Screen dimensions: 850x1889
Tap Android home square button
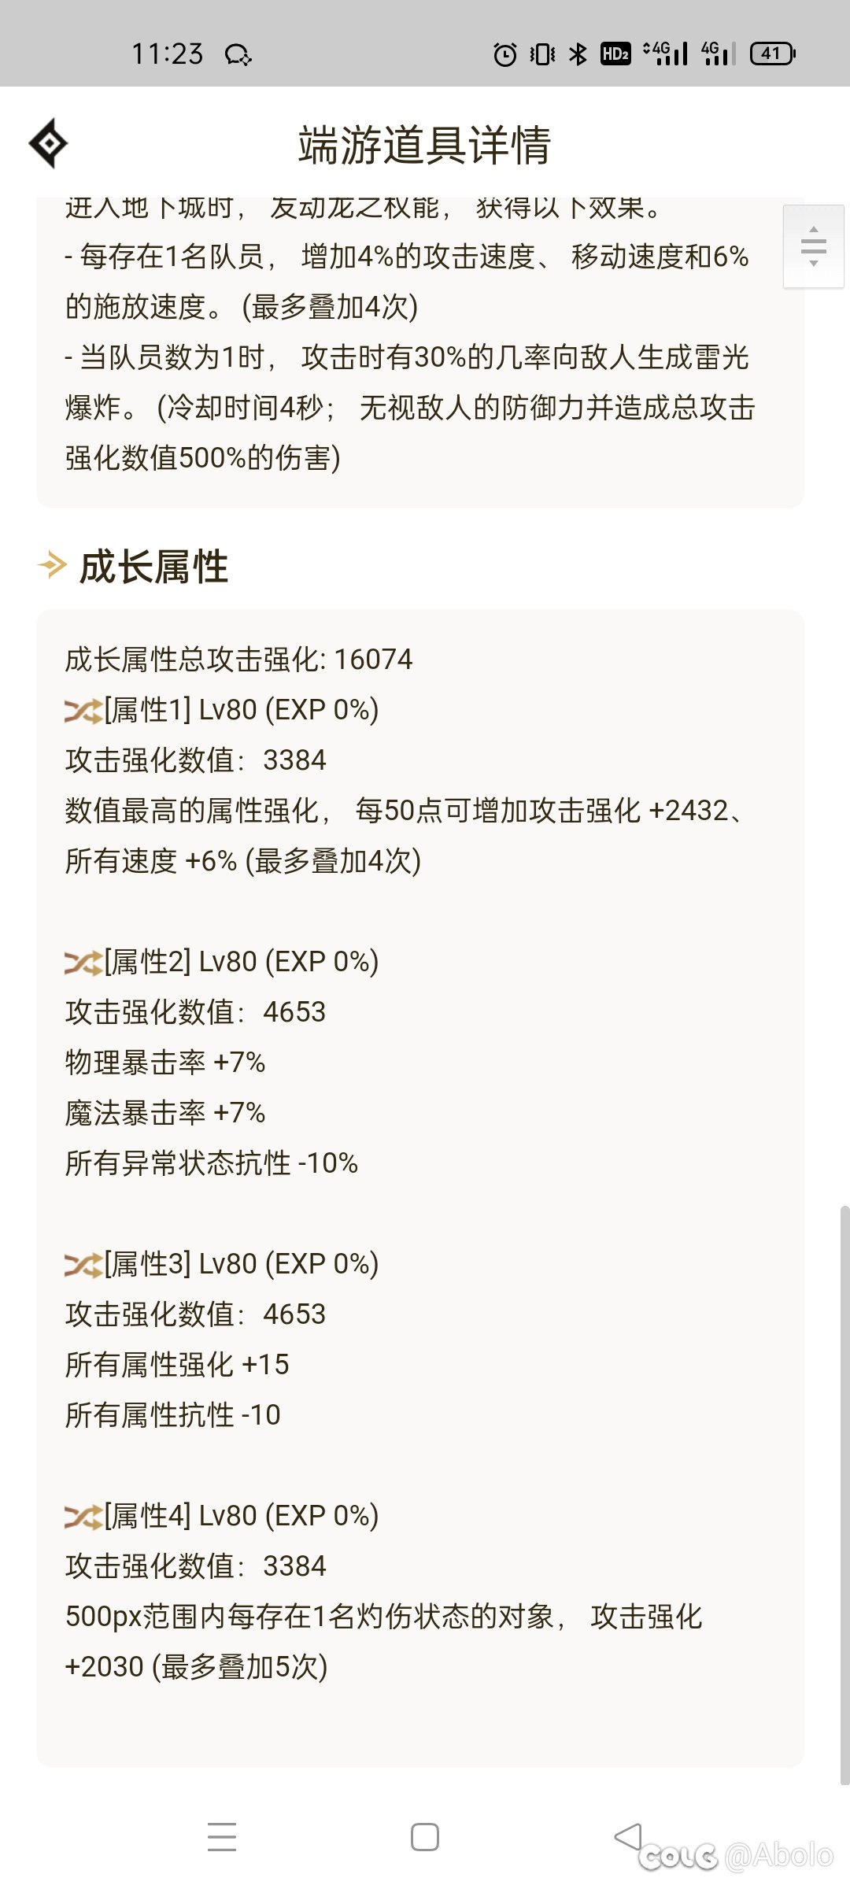coord(425,1837)
